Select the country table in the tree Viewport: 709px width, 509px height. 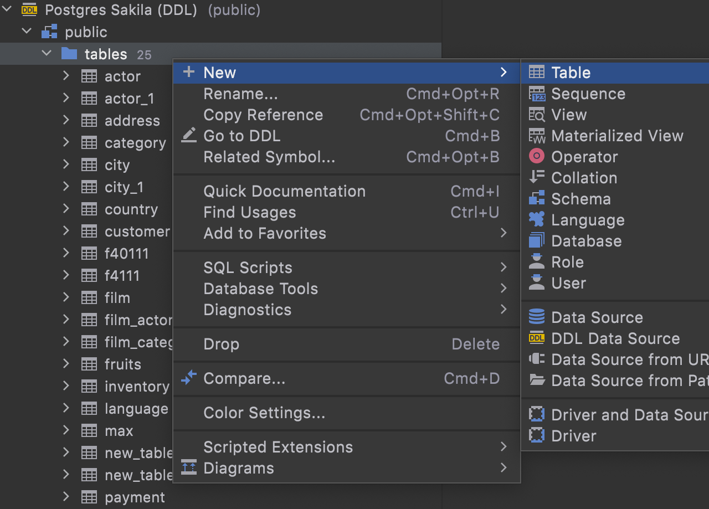coord(131,209)
